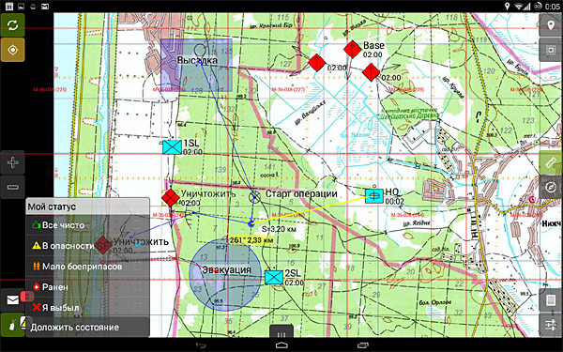Expand the bottom drawer handle
This screenshot has height=352, width=563.
281,330
